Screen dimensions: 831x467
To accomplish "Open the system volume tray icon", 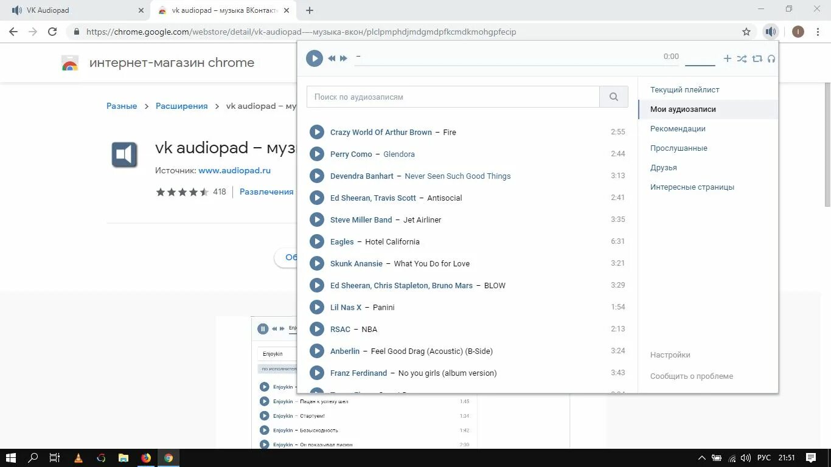I will tap(746, 458).
